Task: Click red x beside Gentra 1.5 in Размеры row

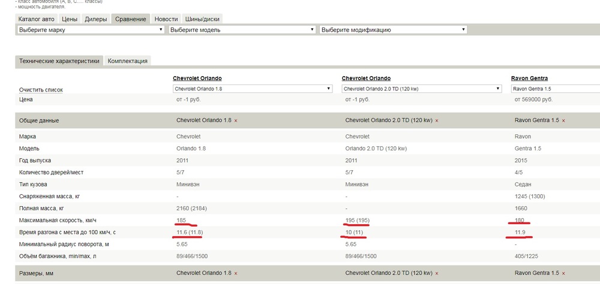Action: click(x=563, y=274)
